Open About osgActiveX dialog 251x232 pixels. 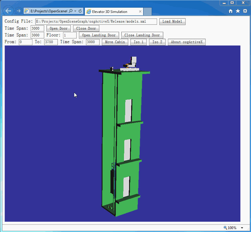click(x=187, y=42)
